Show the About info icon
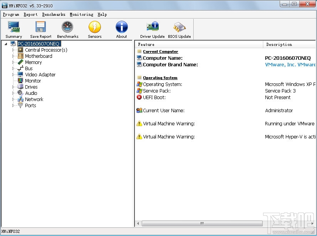 tap(121, 27)
